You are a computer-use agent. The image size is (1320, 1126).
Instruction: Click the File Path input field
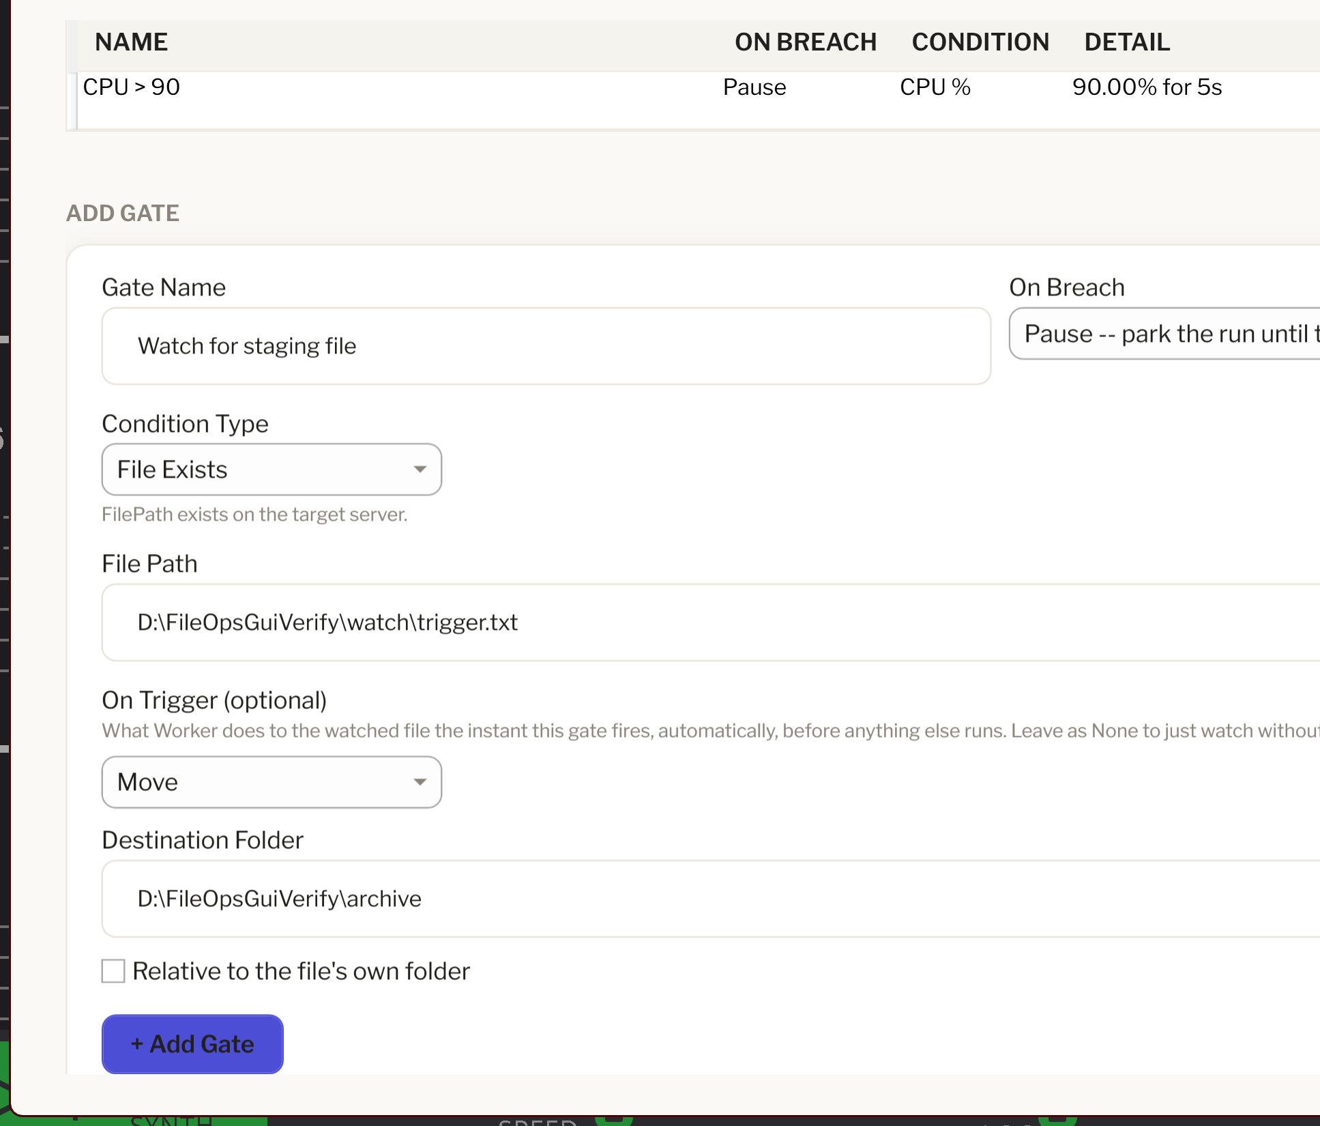click(711, 622)
